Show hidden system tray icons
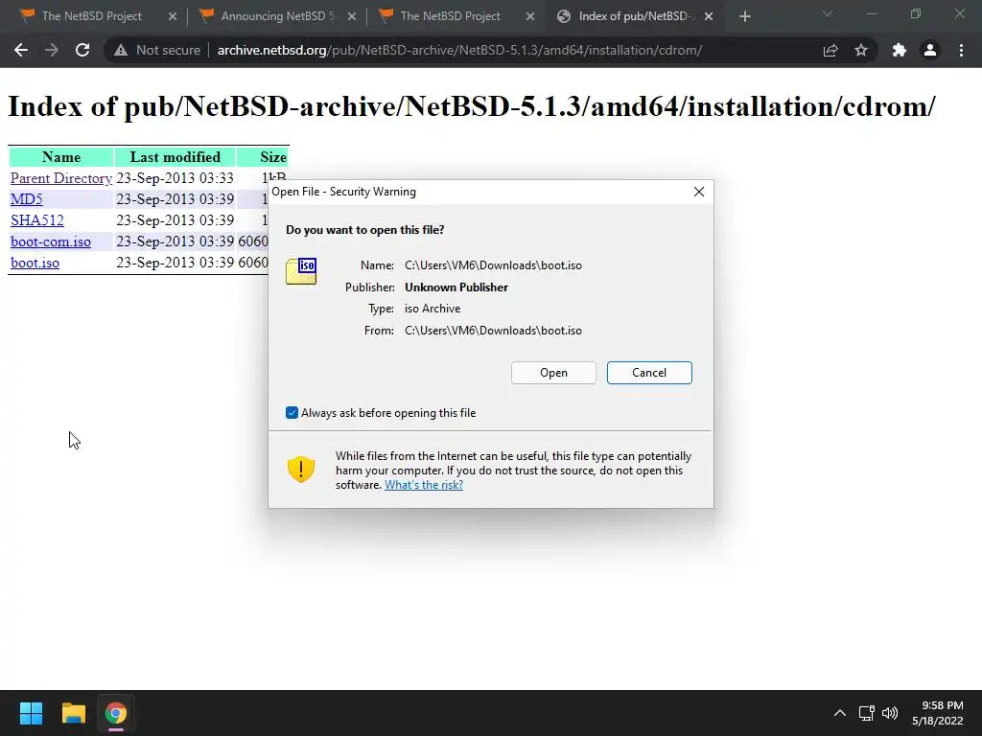 pyautogui.click(x=840, y=713)
